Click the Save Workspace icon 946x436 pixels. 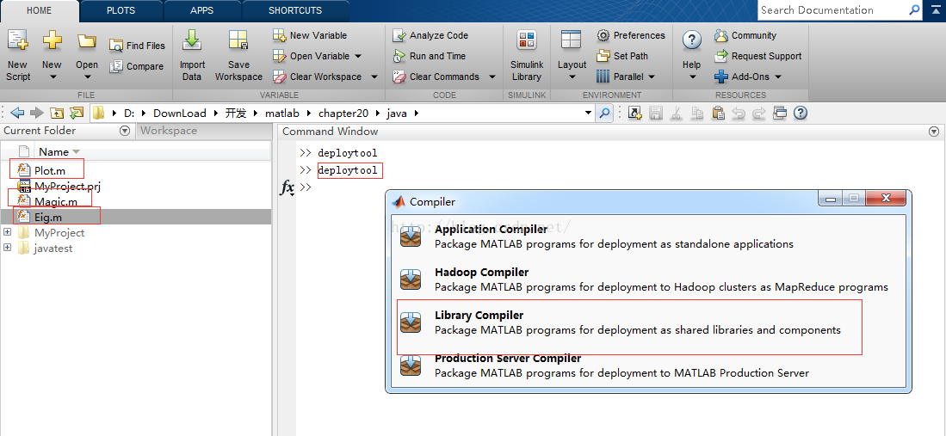tap(239, 41)
